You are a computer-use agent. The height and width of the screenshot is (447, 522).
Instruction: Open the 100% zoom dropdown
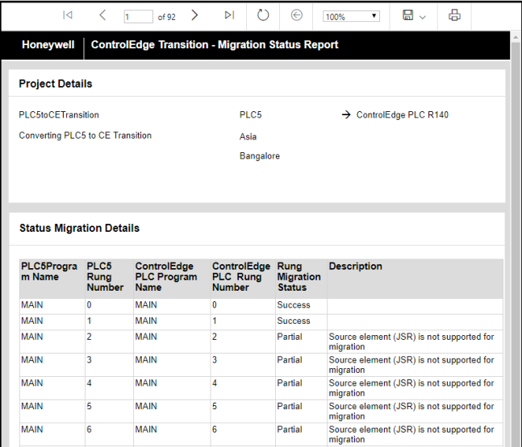pyautogui.click(x=351, y=16)
